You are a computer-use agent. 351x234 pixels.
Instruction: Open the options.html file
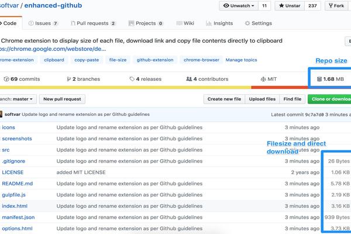[17, 229]
